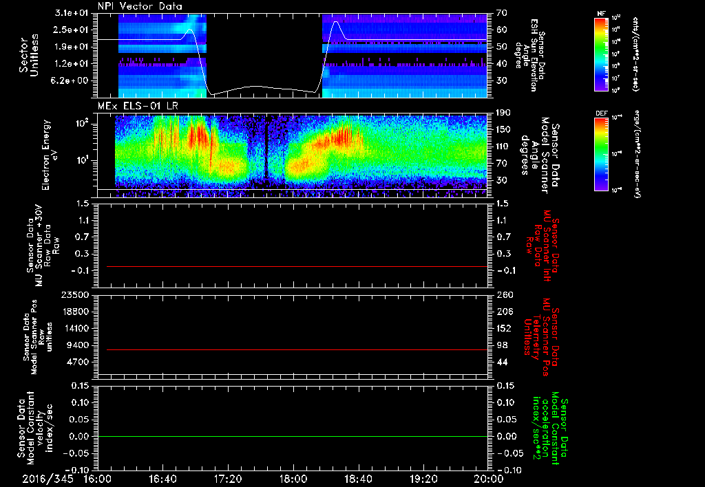
Task: Click the 260 telemetry tick value
Action: (x=504, y=294)
